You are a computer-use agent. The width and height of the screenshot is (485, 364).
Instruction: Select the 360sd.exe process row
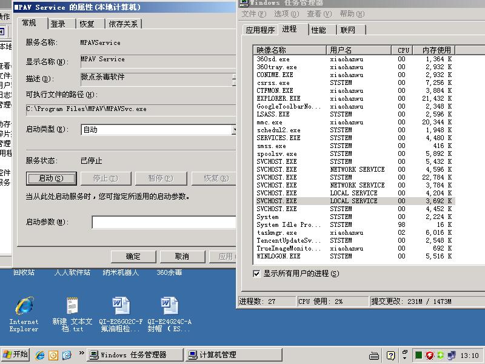click(x=355, y=59)
